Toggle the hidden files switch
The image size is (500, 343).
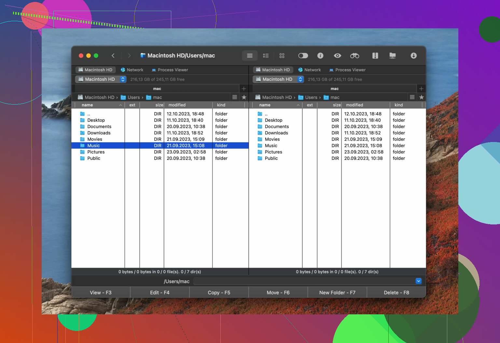pos(303,56)
